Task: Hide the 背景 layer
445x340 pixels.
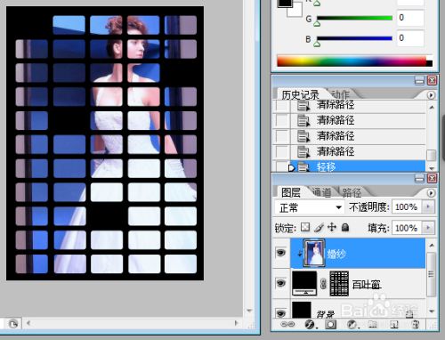Action: click(x=281, y=313)
